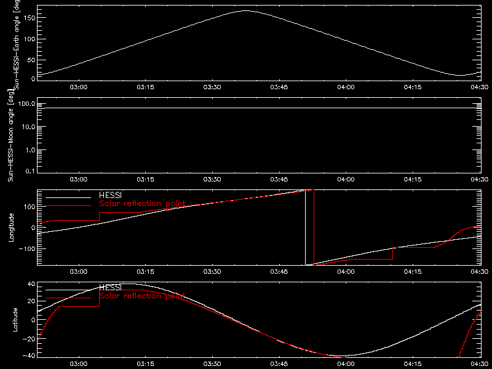Click HESSI legend text in Longitude plot

[x=110, y=196]
